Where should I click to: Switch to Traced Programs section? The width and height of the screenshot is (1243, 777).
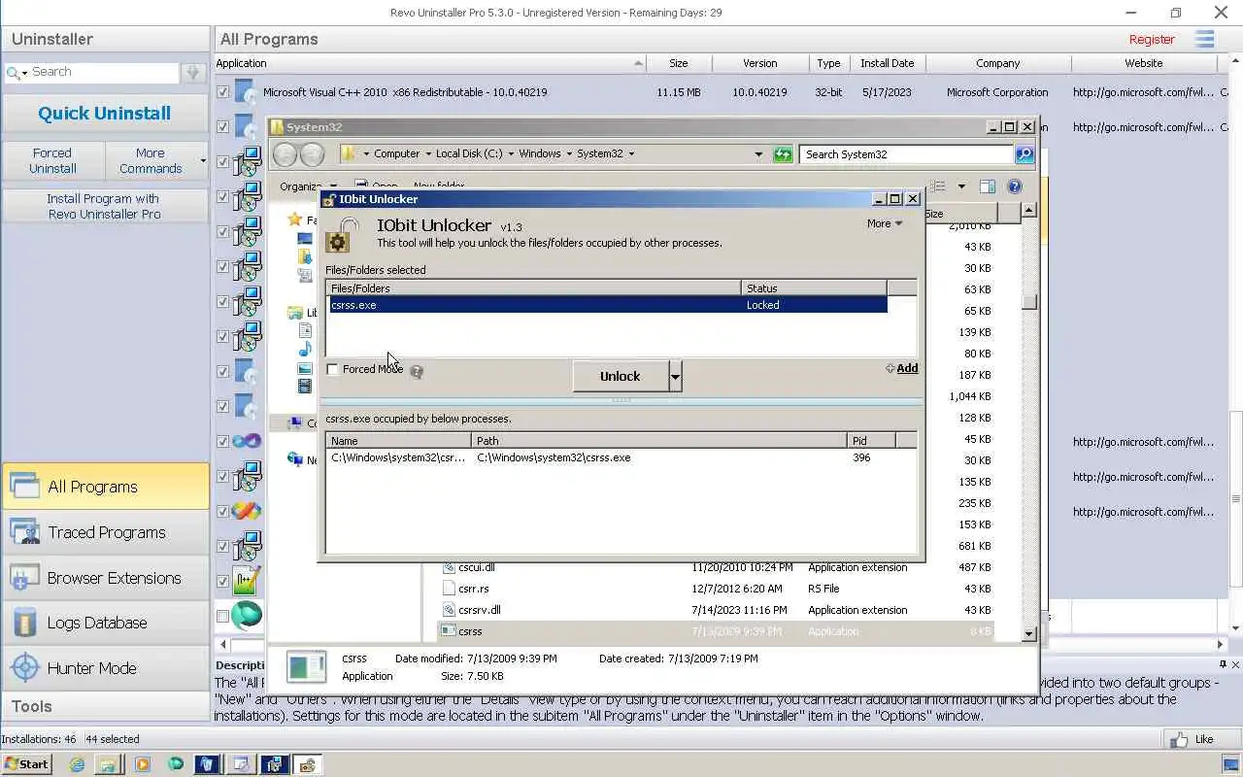click(105, 532)
